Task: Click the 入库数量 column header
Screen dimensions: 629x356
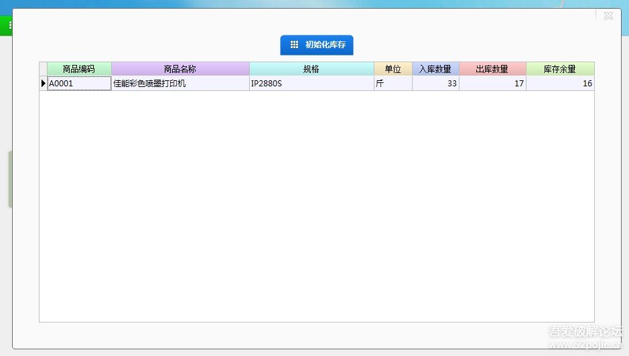Action: coord(435,69)
